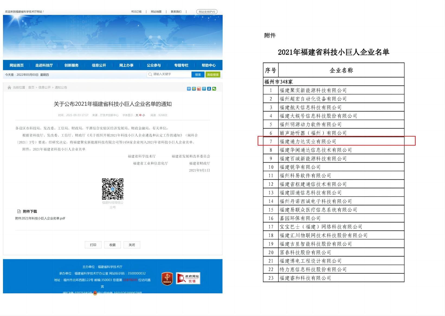
Task: Click the magnifier icon in the search box
Action: [150, 74]
